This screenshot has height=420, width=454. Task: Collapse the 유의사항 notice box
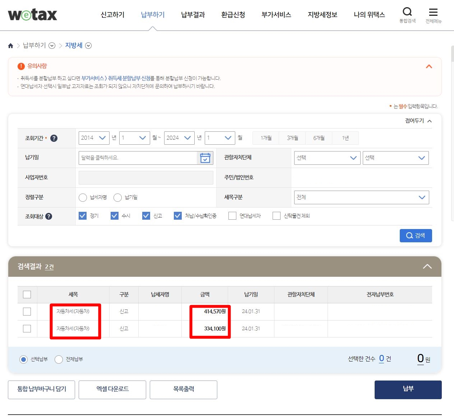429,66
